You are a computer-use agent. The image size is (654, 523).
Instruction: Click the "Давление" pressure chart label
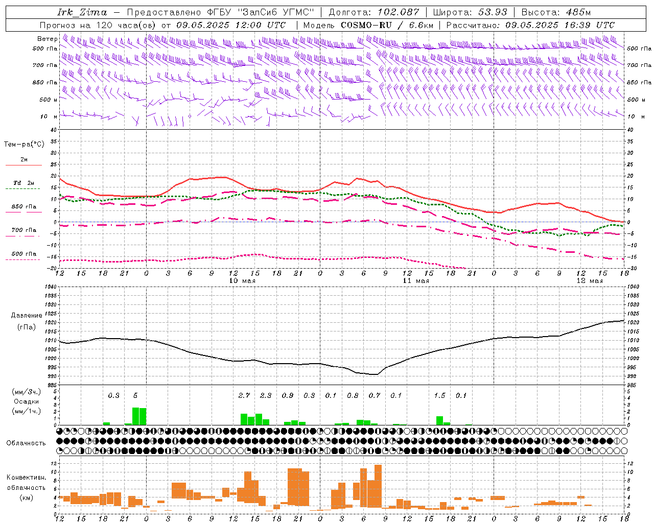coord(27,316)
